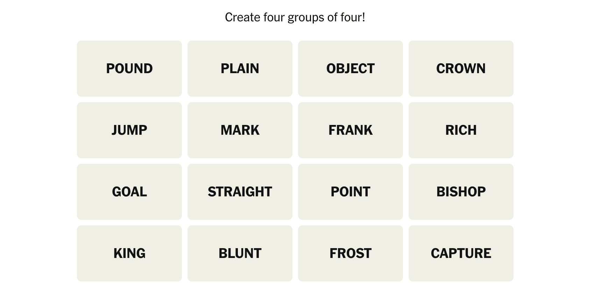This screenshot has width=601, height=294.
Task: Select the PLAIN word tile
Action: tap(240, 69)
